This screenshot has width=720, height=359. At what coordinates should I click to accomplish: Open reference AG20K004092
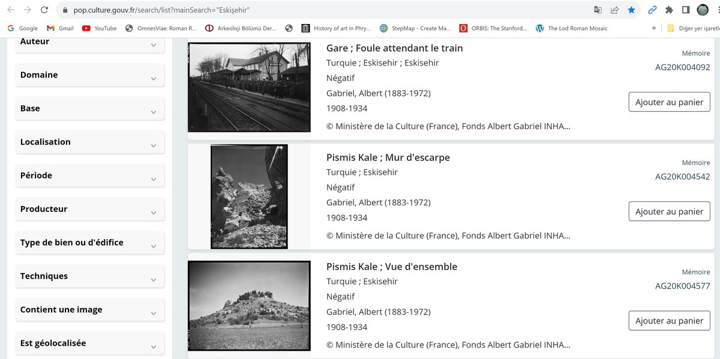pyautogui.click(x=683, y=67)
